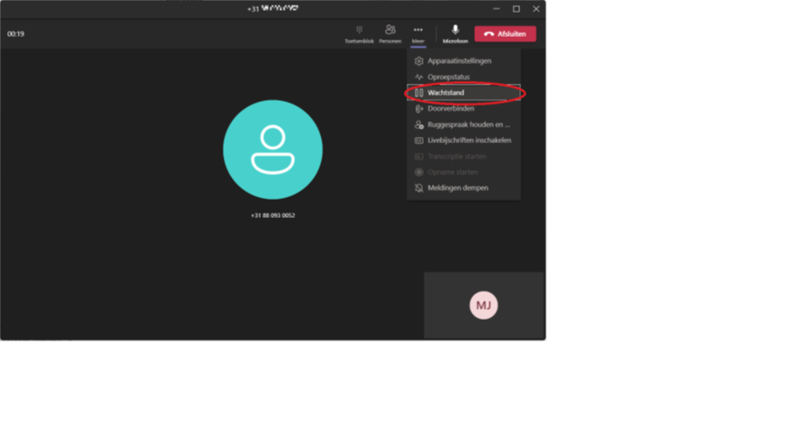Viewport: 796px width, 426px height.
Task: Open the Toetsenblok dial pad
Action: (x=359, y=33)
